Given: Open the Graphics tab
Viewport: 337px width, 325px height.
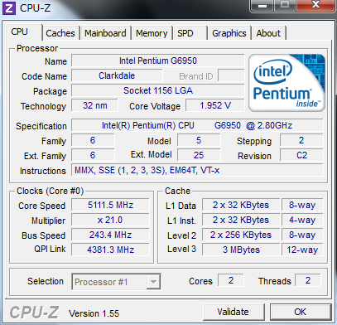Looking at the screenshot, I should 229,33.
